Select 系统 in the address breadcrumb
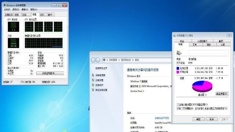Image resolution: width=235 pixels, height=132 pixels. (x=137, y=60)
